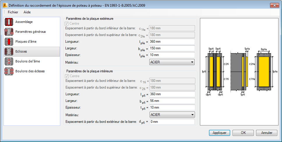The image size is (282, 142).
Task: Click exterior plate Largeur bpfe field
Action: coord(172,48)
